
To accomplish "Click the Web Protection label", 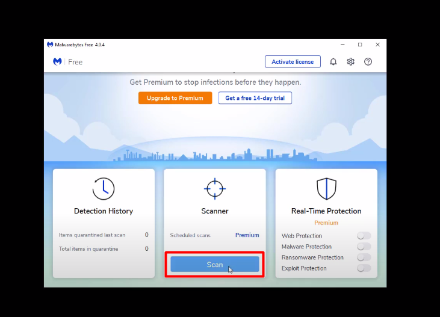I will pyautogui.click(x=302, y=236).
